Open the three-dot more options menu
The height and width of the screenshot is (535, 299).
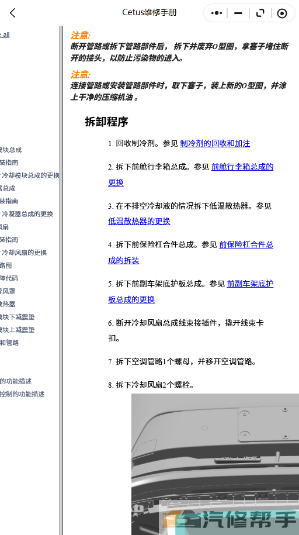click(217, 13)
